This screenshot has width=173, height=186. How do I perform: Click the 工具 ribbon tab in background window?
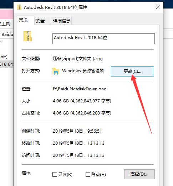point(5,23)
